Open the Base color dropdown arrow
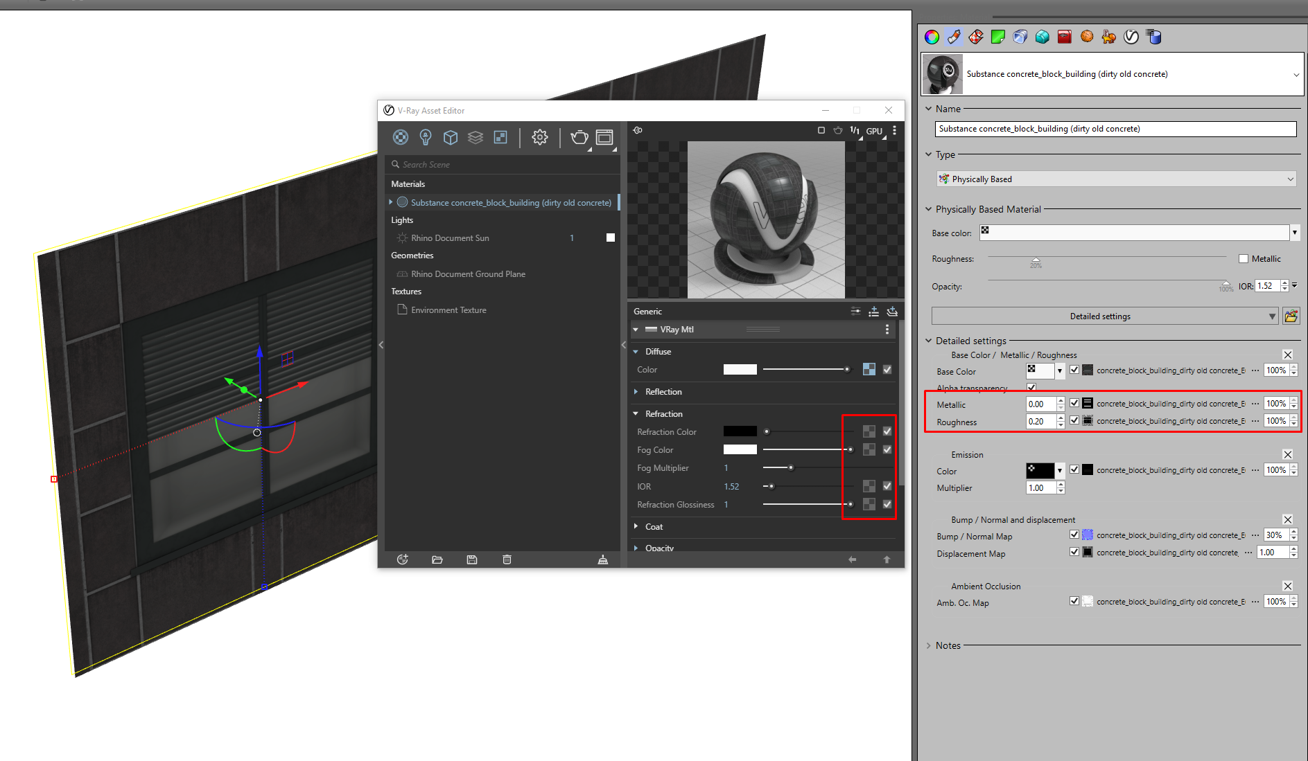This screenshot has height=761, width=1308. tap(1294, 233)
